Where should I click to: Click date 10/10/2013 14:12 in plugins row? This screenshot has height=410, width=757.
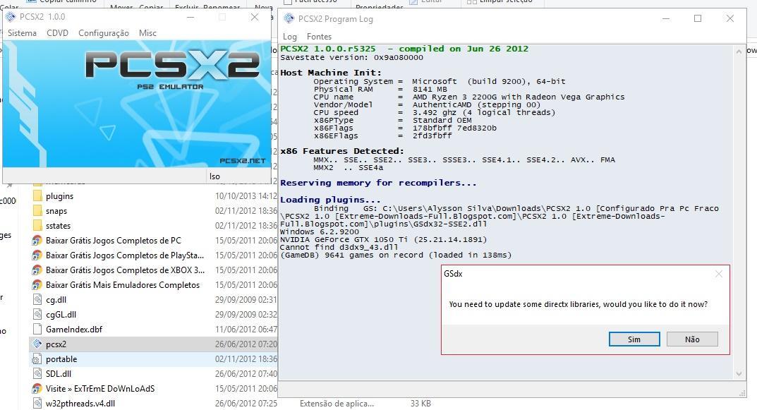click(246, 196)
